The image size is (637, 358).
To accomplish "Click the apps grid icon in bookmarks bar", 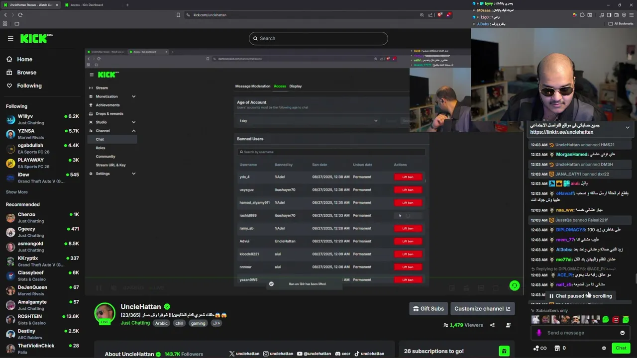I will coord(5,23).
